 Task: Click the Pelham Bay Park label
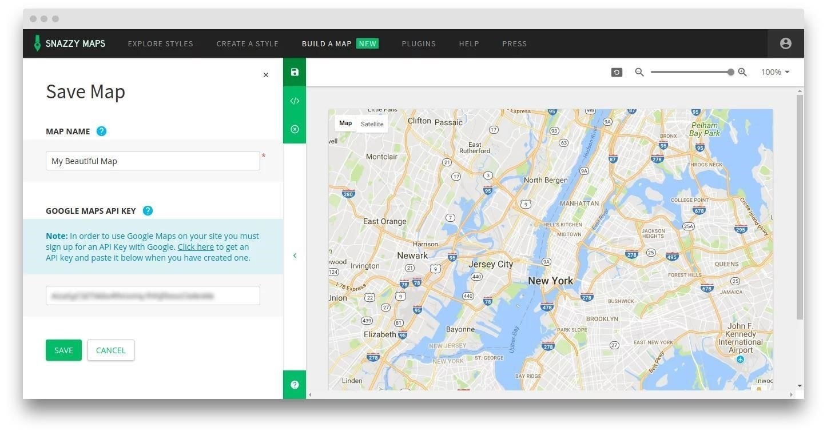[705, 129]
